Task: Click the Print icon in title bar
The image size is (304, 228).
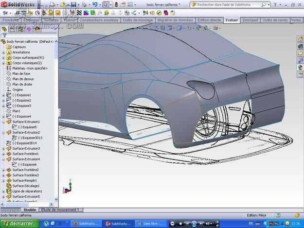Action: pyautogui.click(x=84, y=4)
